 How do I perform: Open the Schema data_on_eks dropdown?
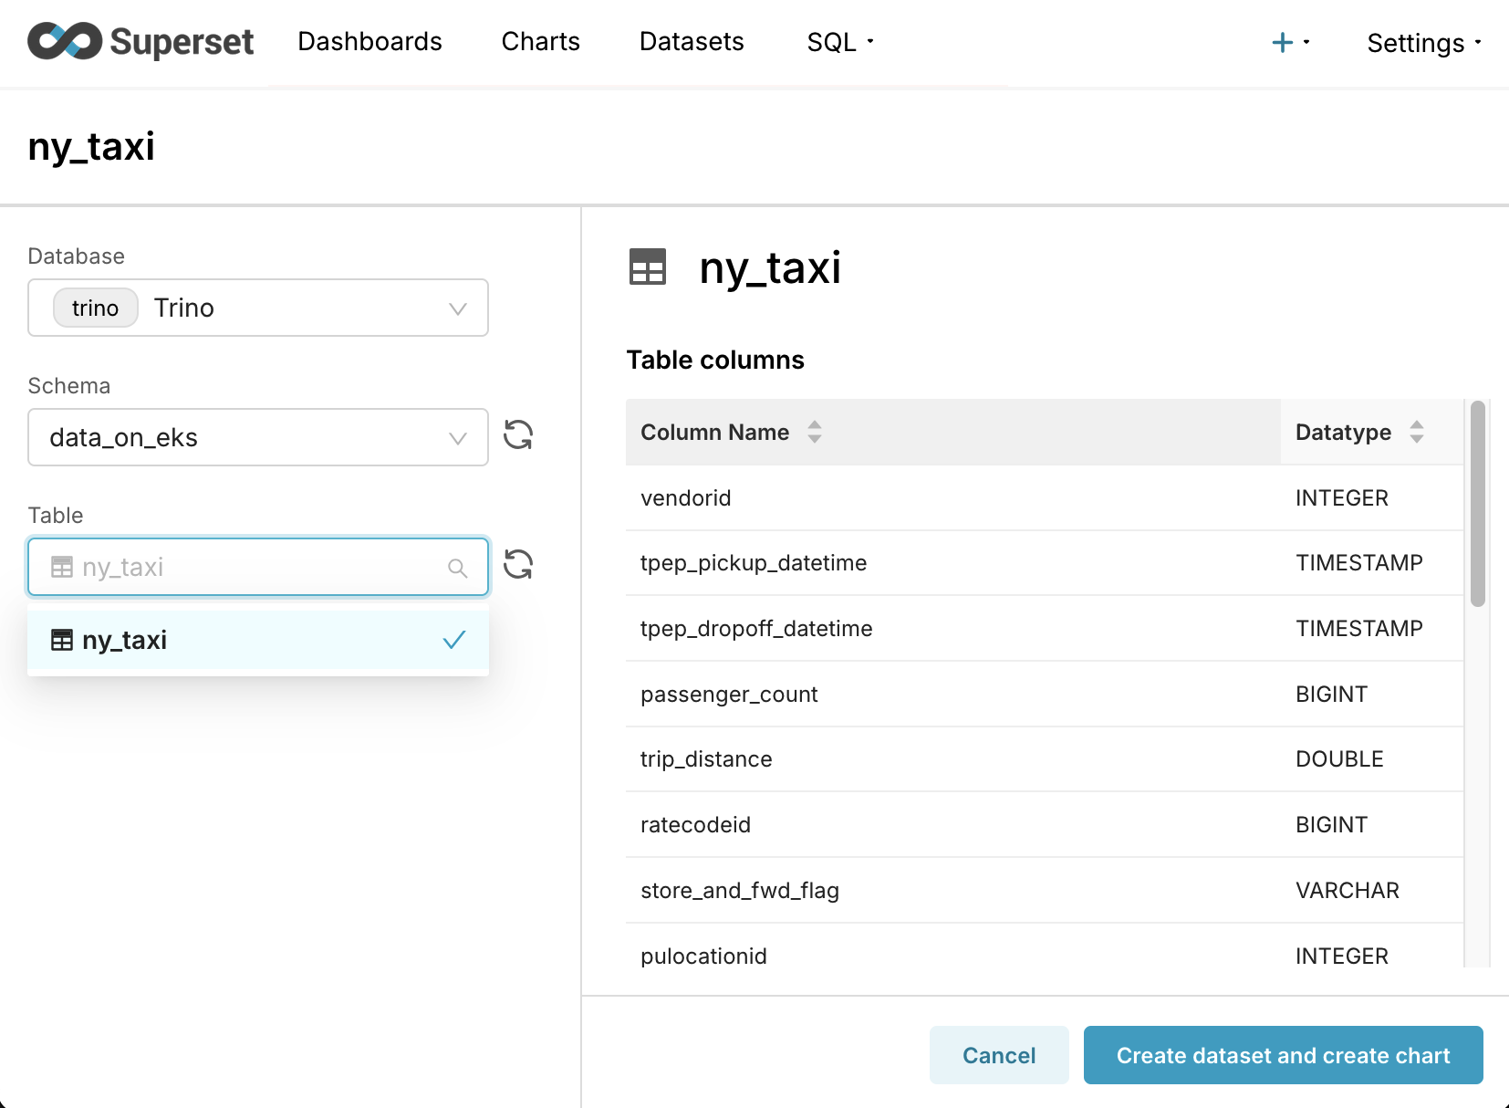[x=258, y=438]
